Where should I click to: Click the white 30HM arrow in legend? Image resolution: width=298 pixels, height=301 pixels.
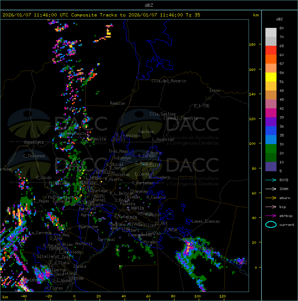click(271, 189)
